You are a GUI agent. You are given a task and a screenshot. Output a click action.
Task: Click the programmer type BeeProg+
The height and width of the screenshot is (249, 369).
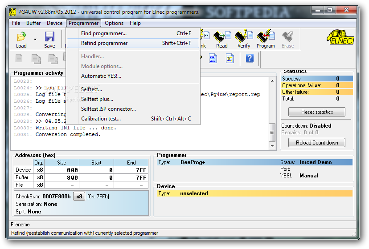click(193, 163)
